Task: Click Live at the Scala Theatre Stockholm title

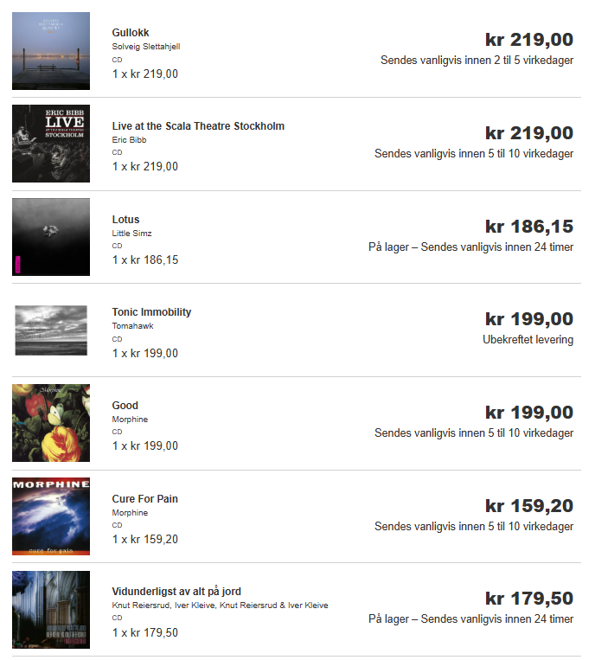Action: [x=198, y=126]
